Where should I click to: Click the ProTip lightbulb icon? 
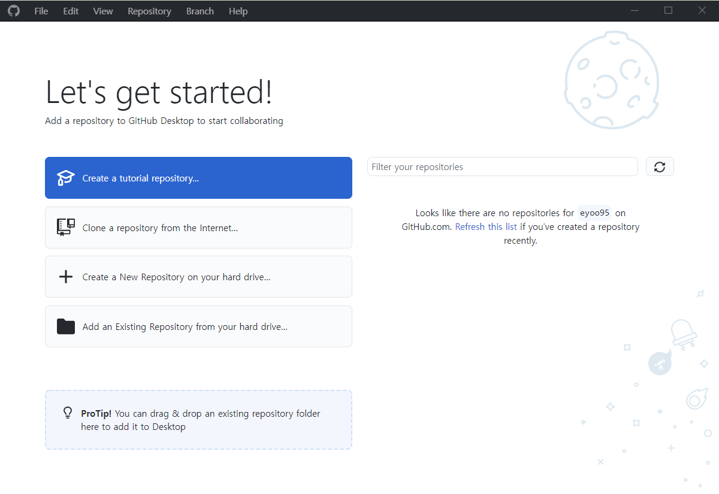pyautogui.click(x=68, y=413)
